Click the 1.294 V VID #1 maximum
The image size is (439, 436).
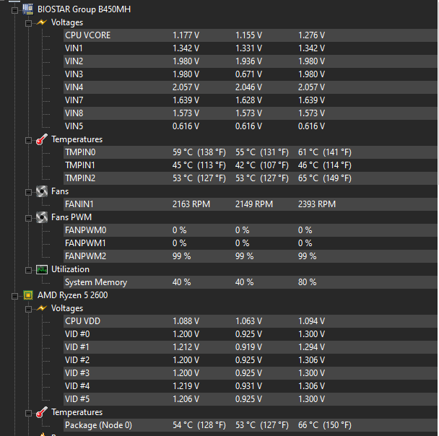coord(311,347)
